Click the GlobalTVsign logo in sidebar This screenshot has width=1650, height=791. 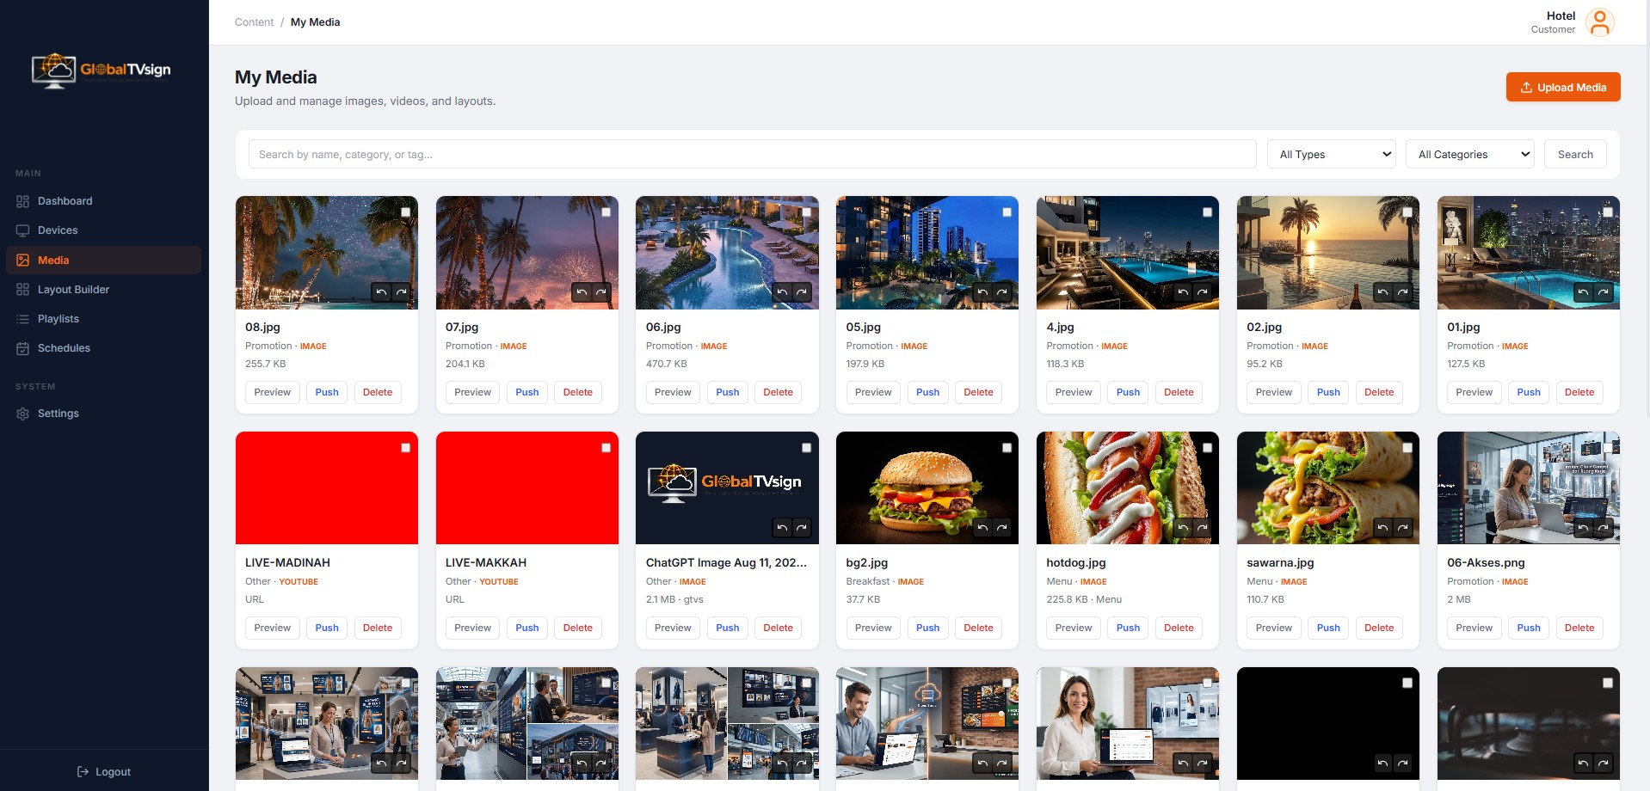pos(102,71)
